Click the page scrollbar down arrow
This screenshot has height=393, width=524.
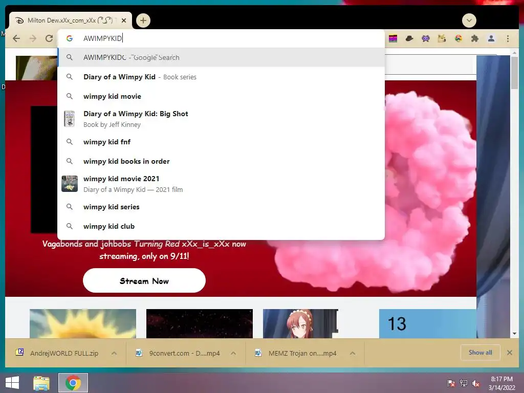514,334
